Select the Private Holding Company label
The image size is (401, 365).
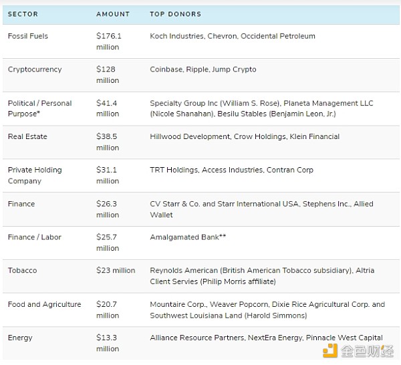pos(35,175)
